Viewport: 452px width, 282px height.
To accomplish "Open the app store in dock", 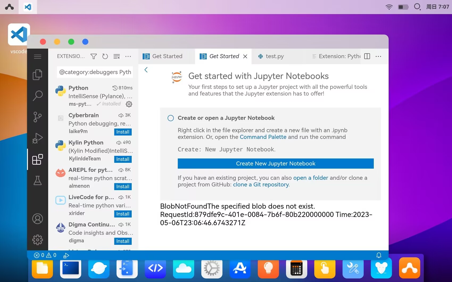I will [x=240, y=269].
